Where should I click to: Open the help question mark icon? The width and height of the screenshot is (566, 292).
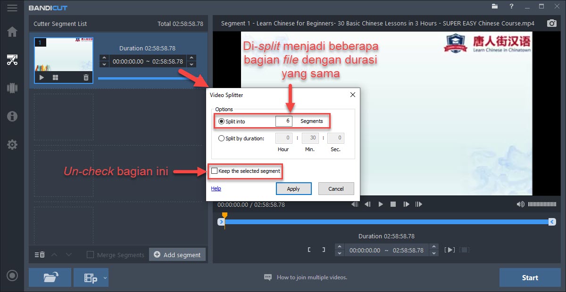511,7
